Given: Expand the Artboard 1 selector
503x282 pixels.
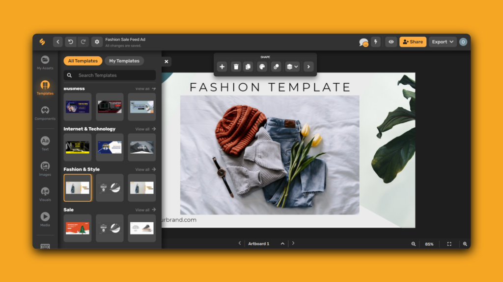Looking at the screenshot, I should [x=282, y=244].
